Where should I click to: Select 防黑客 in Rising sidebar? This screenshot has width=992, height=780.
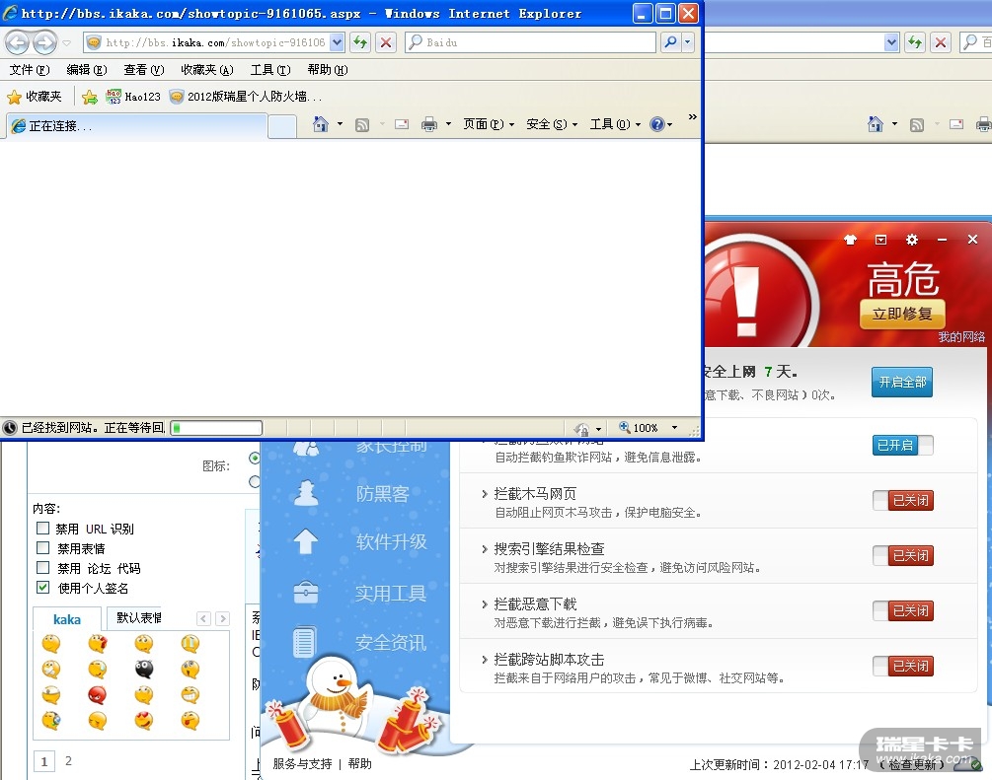tap(383, 494)
